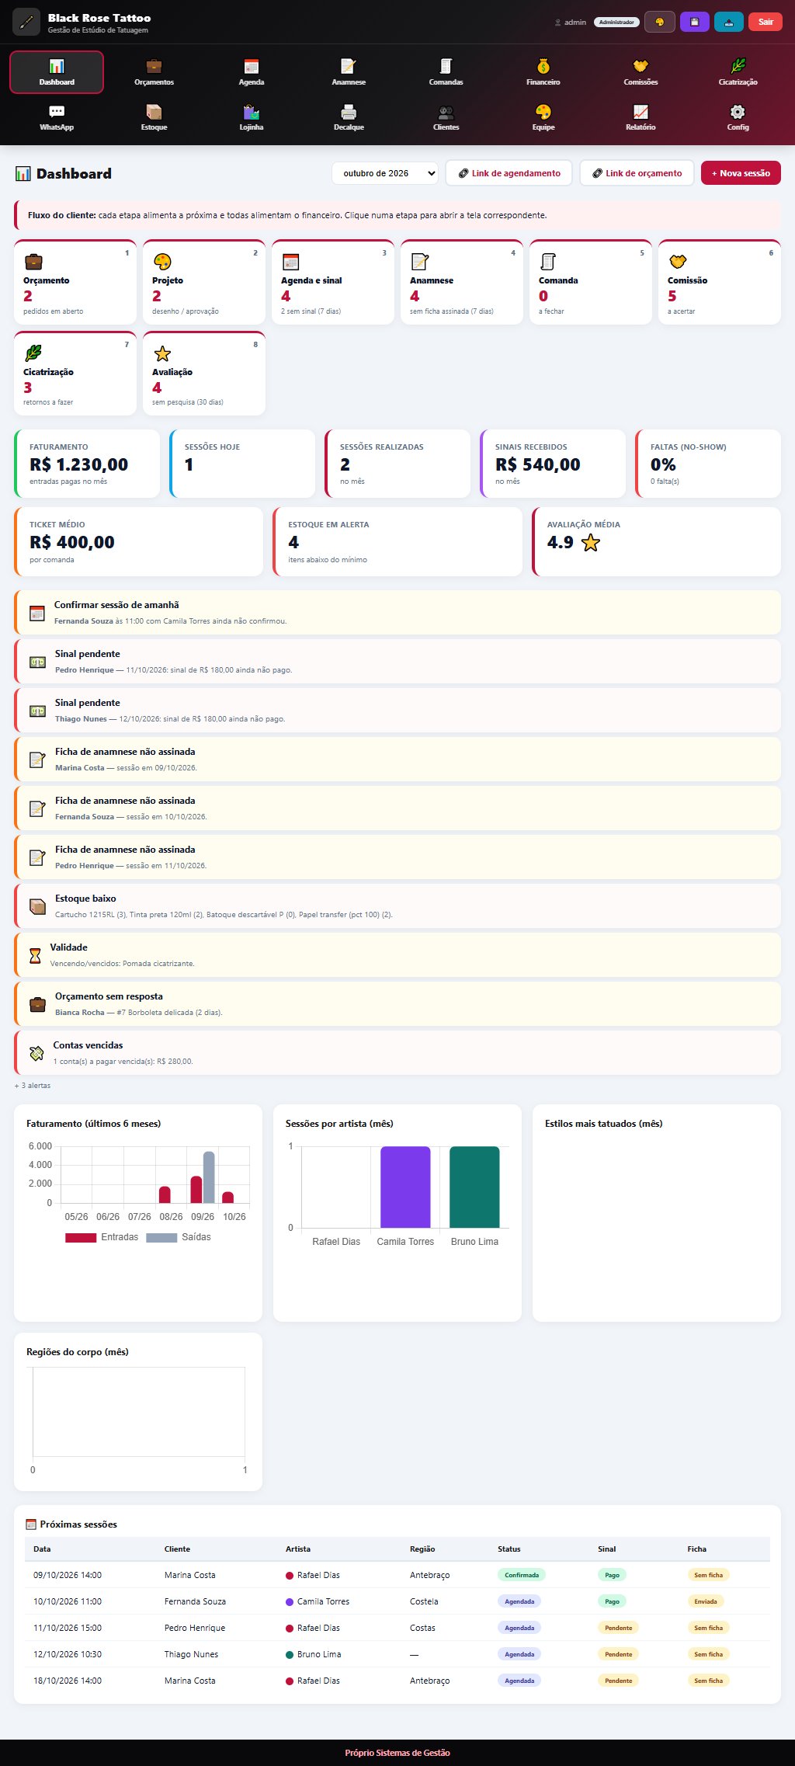This screenshot has width=795, height=1766.
Task: Open Lojinha shopping bag section
Action: [x=252, y=117]
